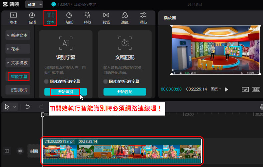Expand the selection tool dropdown arrow

15,107
